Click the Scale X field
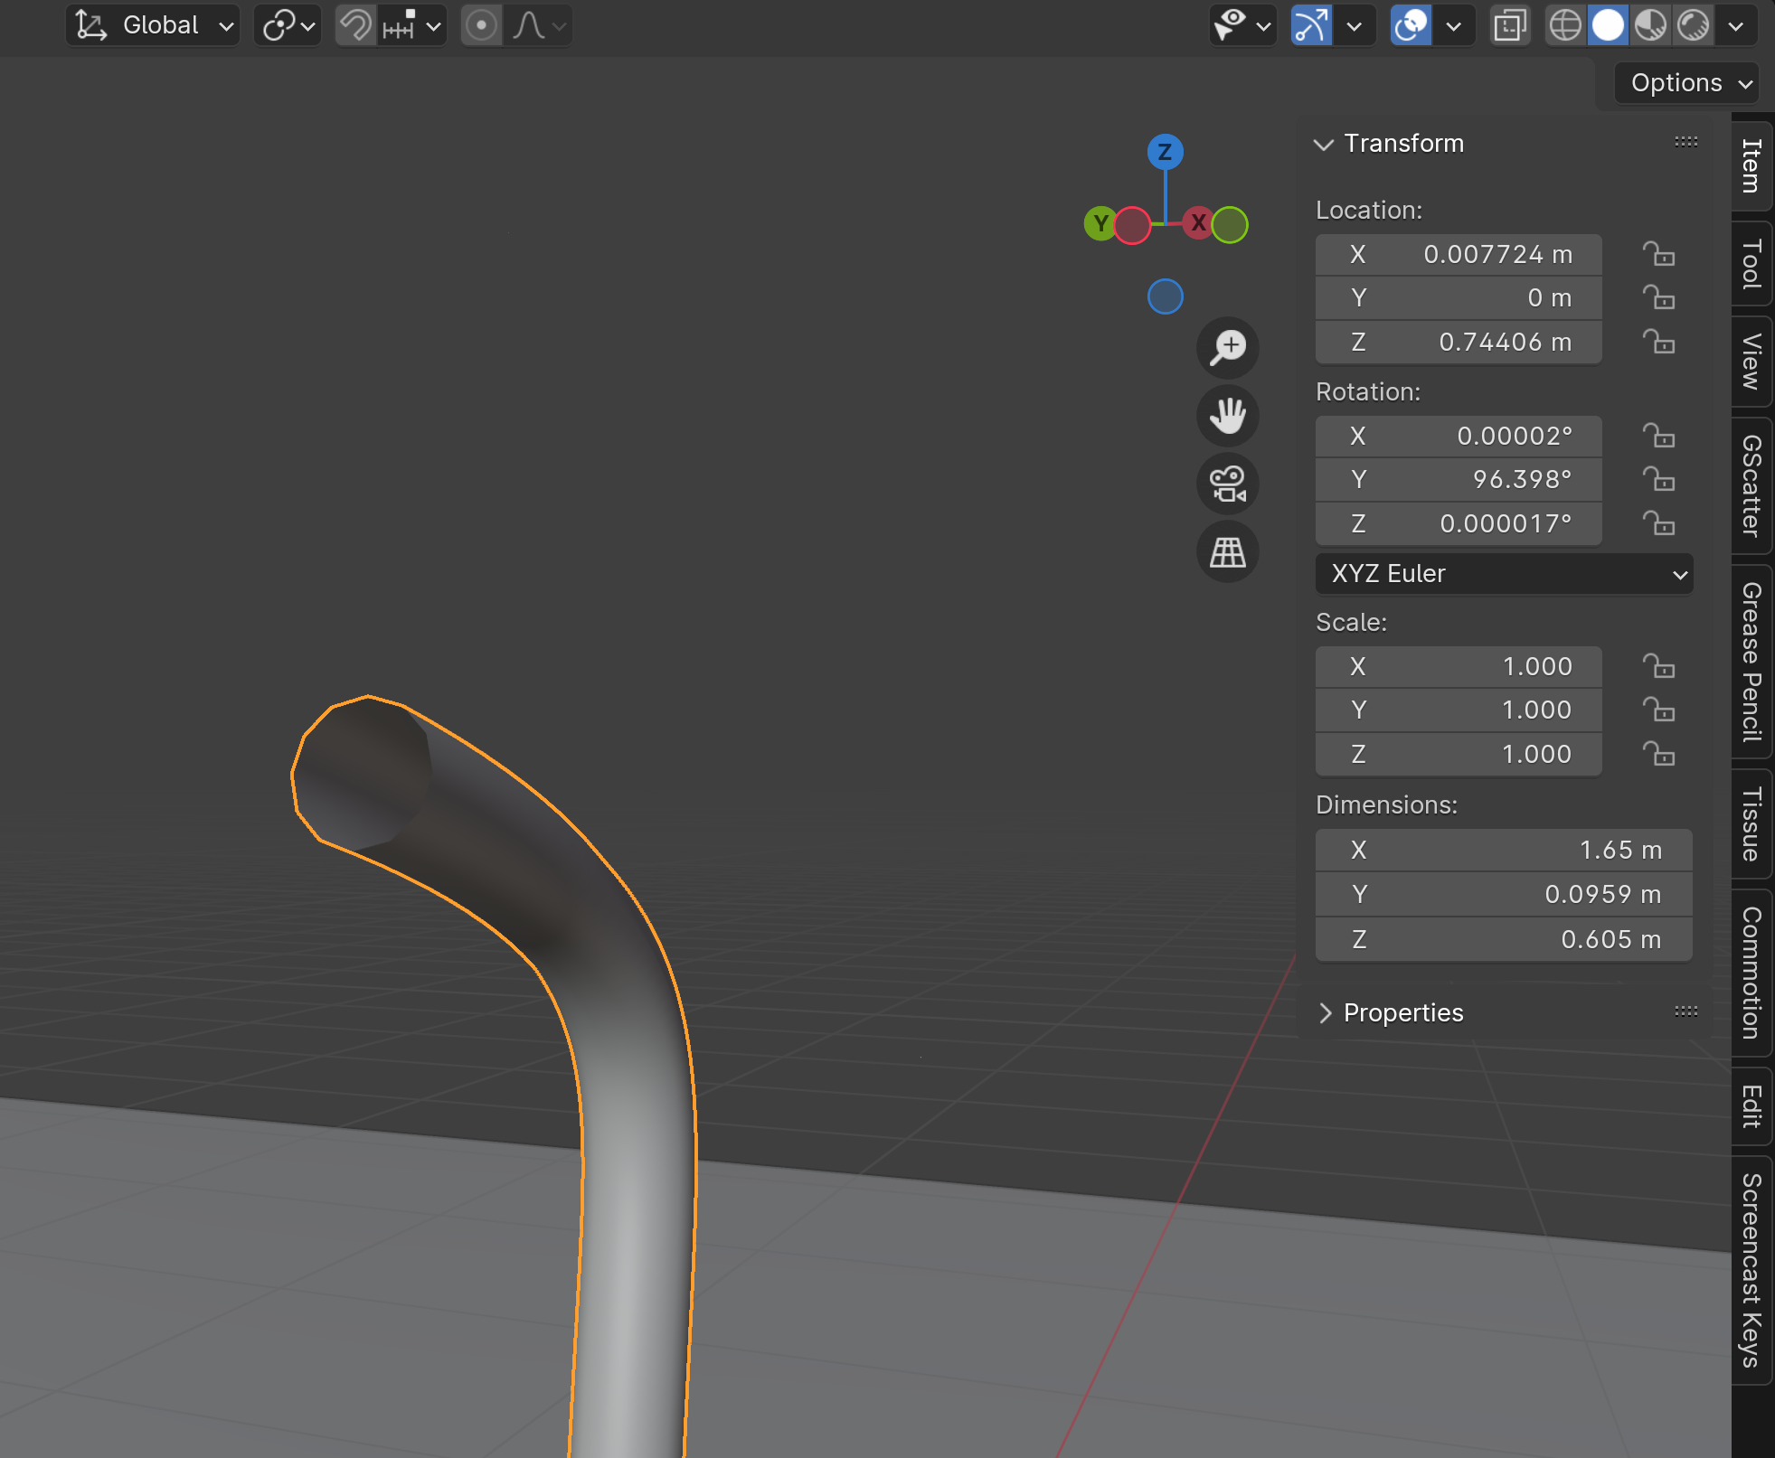 (x=1459, y=667)
